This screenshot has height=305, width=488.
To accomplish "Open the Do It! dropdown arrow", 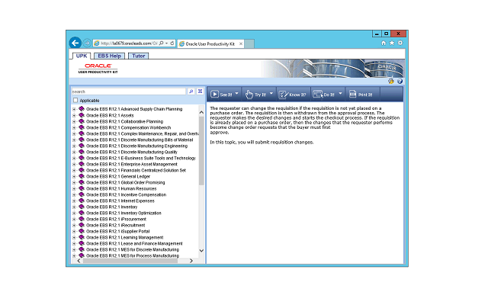I will point(339,95).
